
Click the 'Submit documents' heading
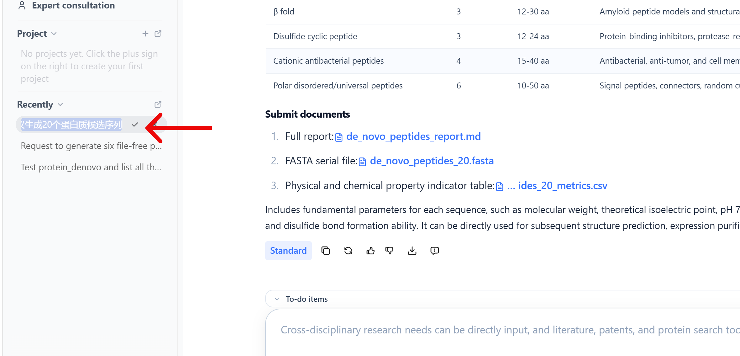[x=307, y=114]
